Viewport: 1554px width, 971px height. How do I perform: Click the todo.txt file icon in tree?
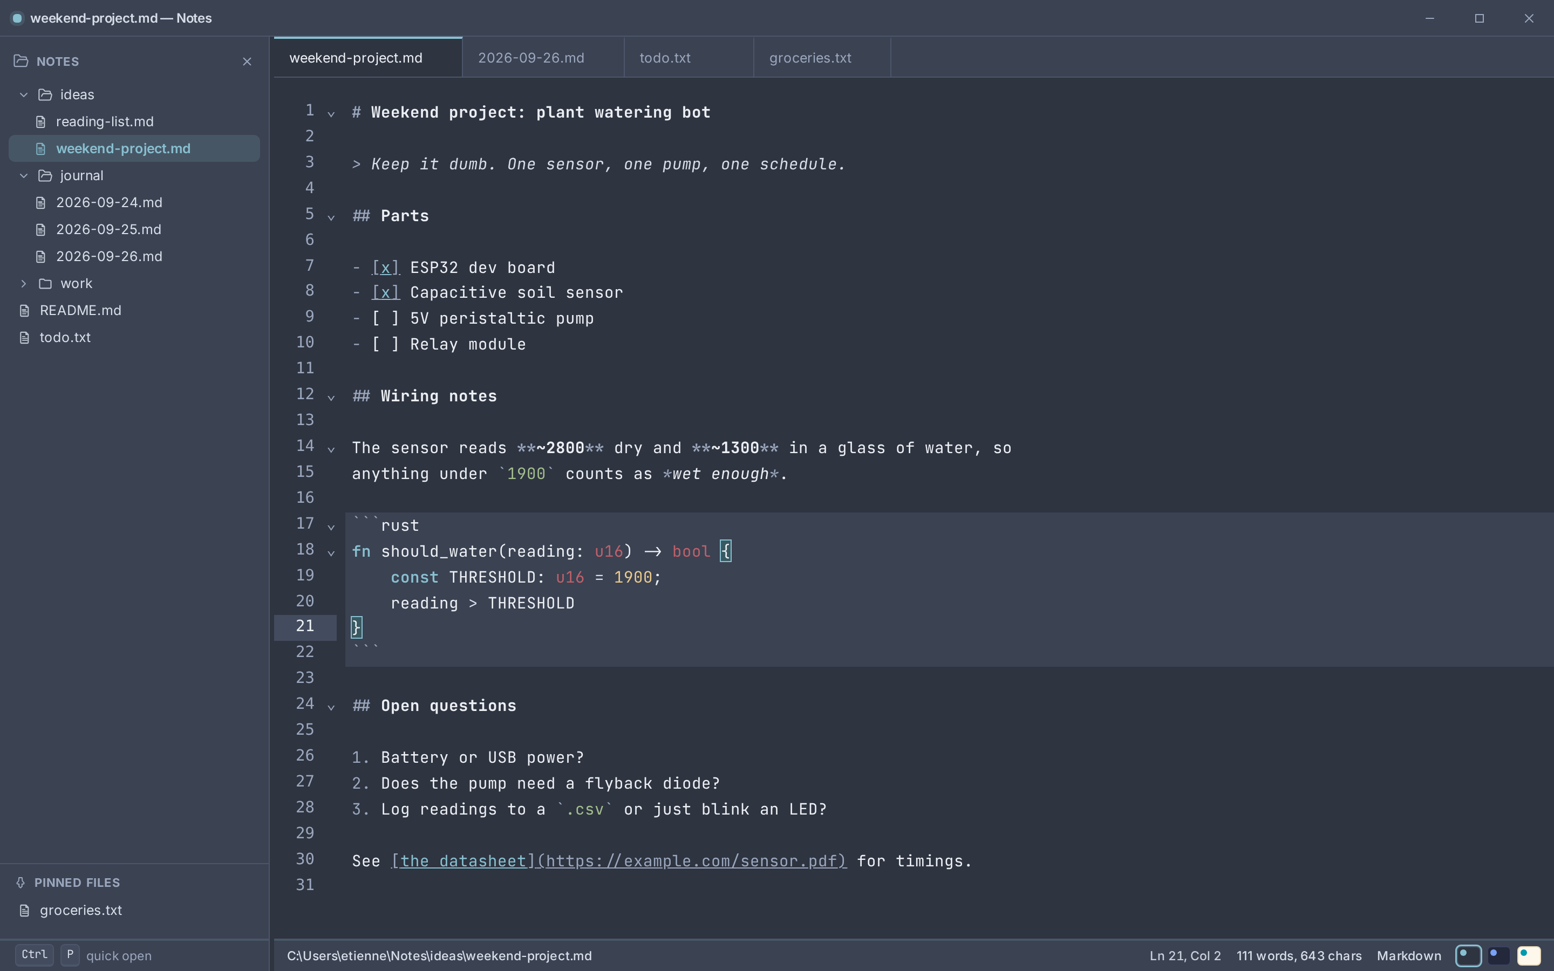[24, 338]
